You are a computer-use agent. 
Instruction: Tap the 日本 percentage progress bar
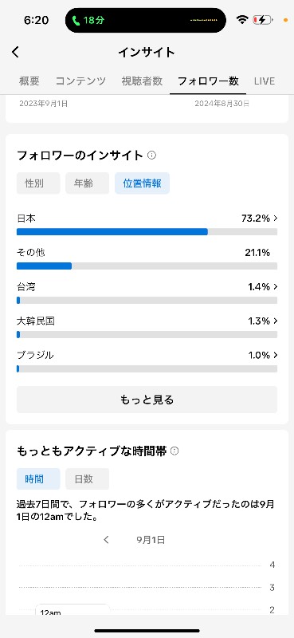coord(147,232)
